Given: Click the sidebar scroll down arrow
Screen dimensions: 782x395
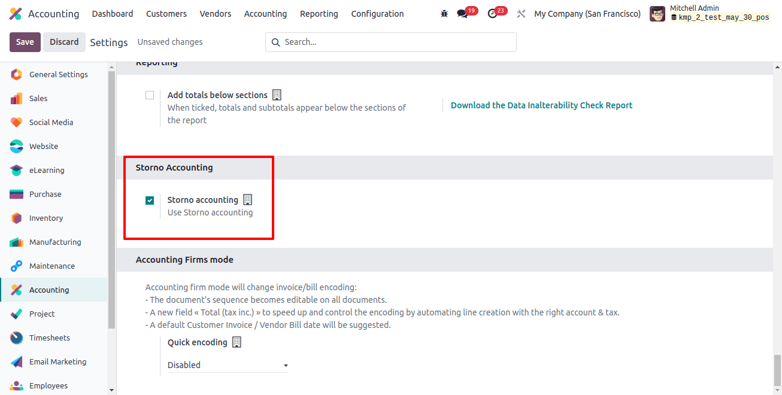Looking at the screenshot, I should pyautogui.click(x=111, y=390).
